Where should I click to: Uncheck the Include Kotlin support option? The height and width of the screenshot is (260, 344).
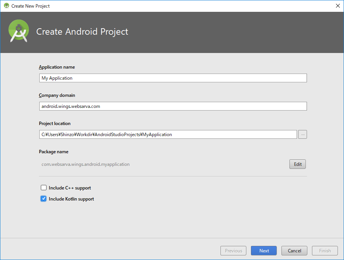tap(43, 199)
